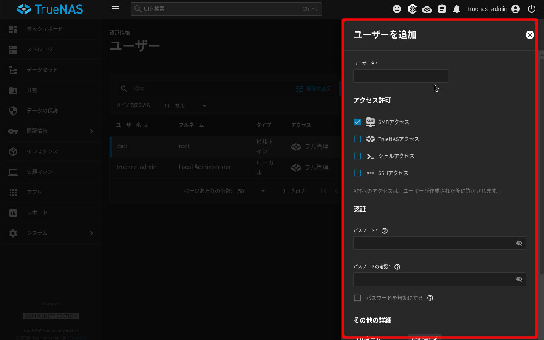544x340 pixels.
Task: Click the ユーザー名 input field
Action: click(x=401, y=76)
